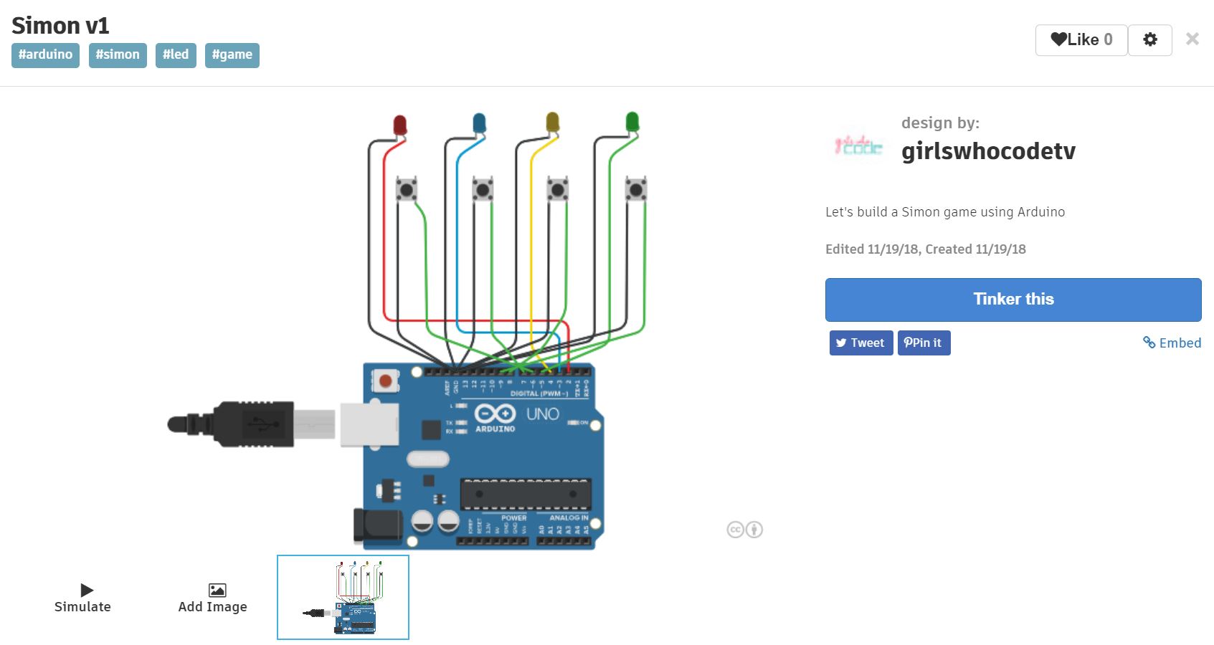Click the Tinker this button
Screen dimensions: 1214x645
(1013, 300)
